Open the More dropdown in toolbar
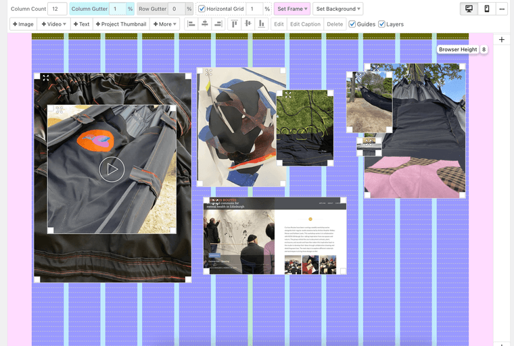514x346 pixels. [x=165, y=24]
